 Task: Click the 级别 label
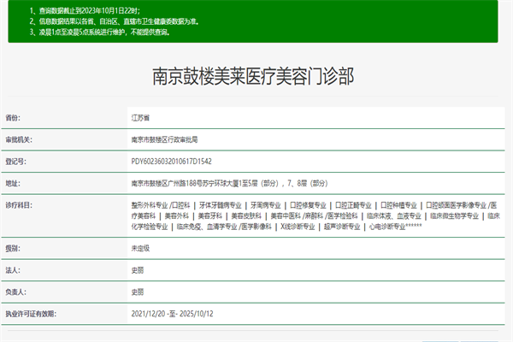tap(13, 249)
